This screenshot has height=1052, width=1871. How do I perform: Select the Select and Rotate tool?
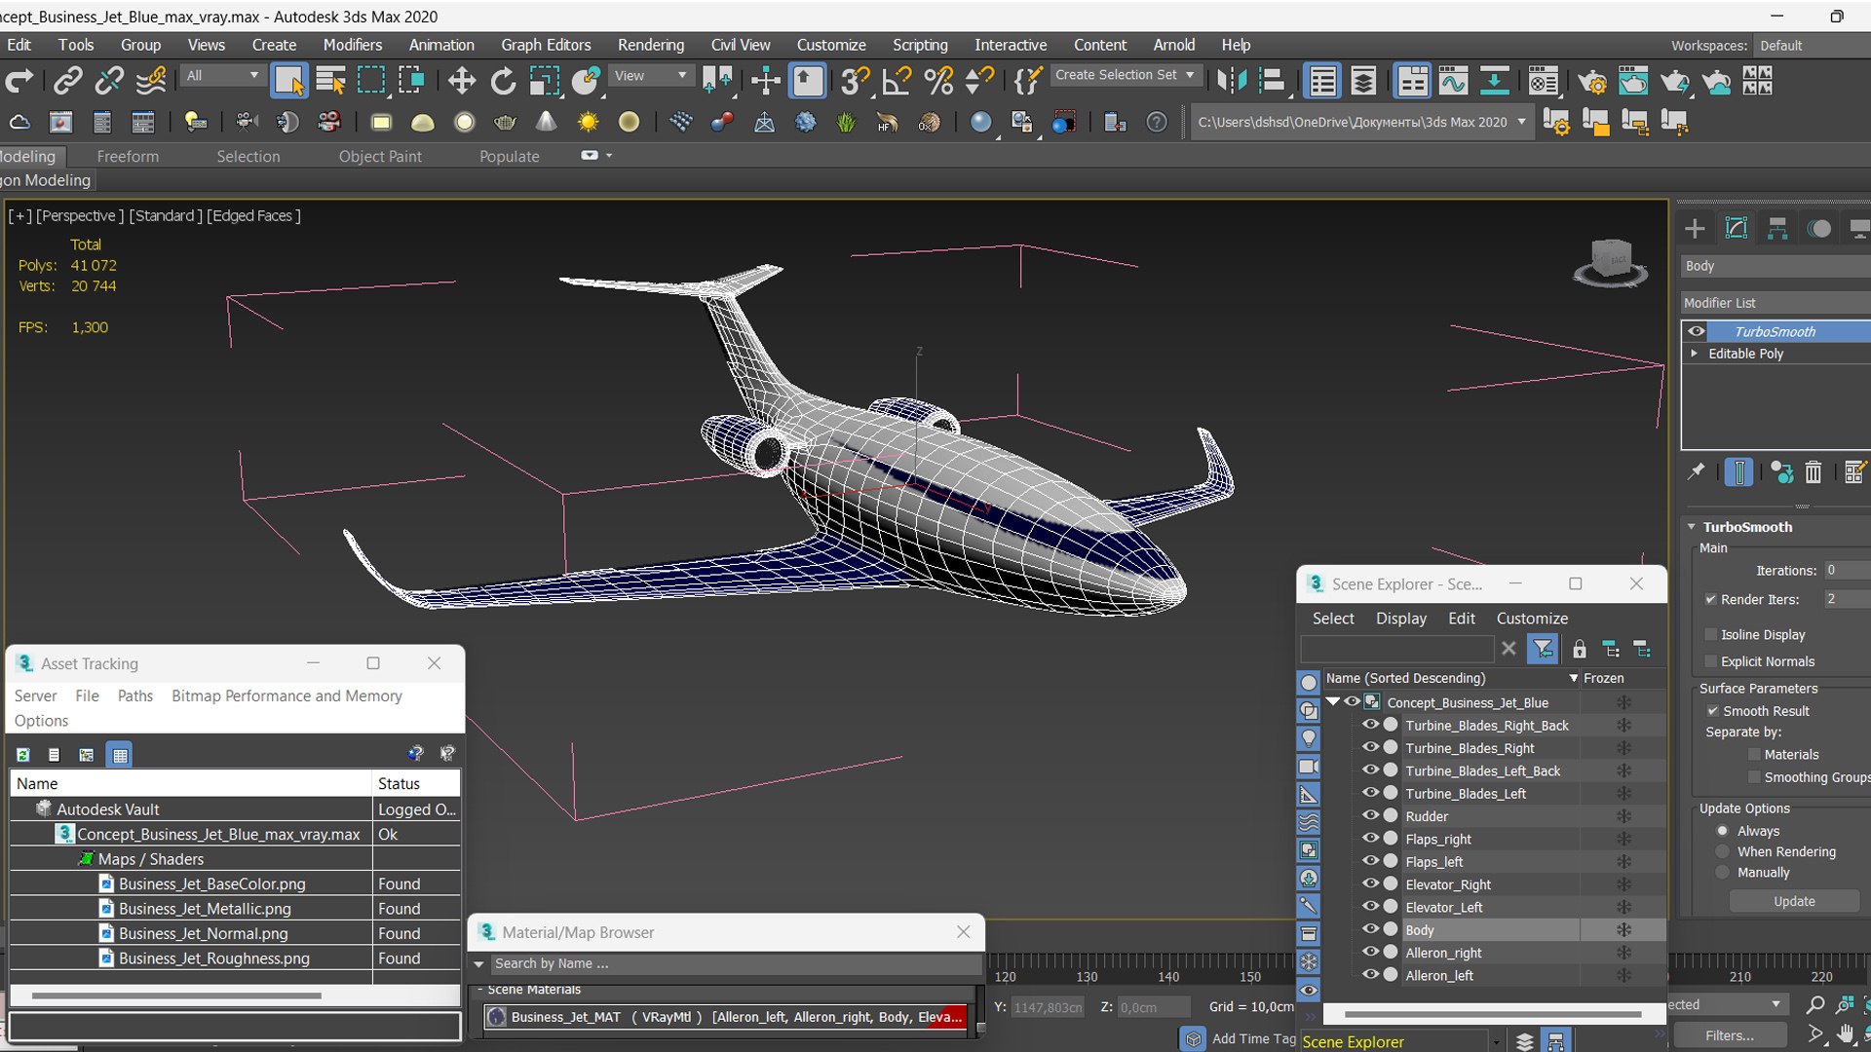click(503, 81)
